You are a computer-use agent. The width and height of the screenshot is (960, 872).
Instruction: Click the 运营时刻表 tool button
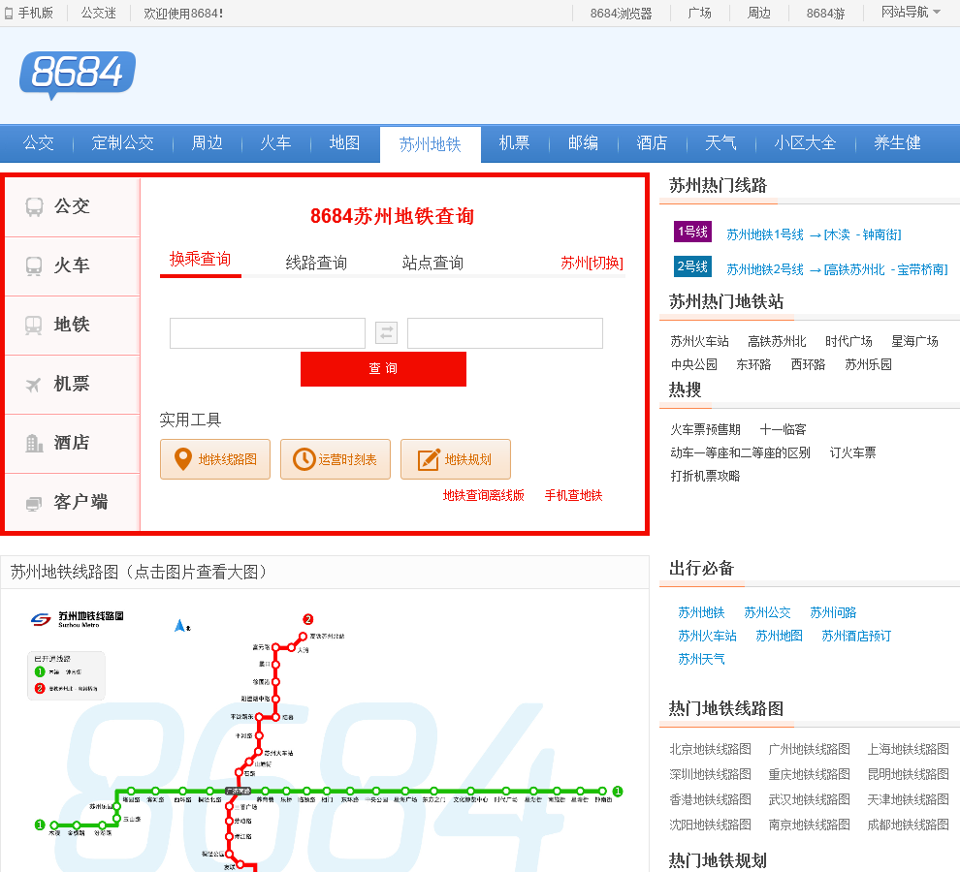pyautogui.click(x=336, y=459)
